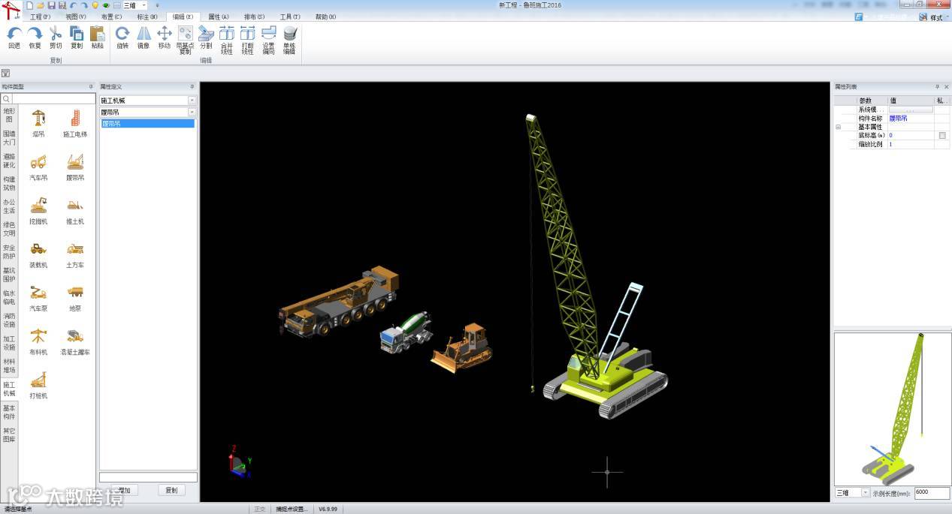The height and width of the screenshot is (514, 952).
Task: Open the 排布(S) menu tab
Action: (255, 17)
